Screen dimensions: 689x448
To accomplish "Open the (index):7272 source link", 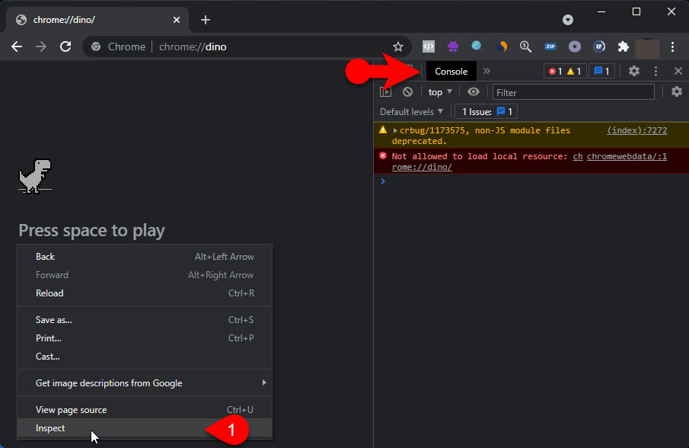I will click(x=636, y=130).
